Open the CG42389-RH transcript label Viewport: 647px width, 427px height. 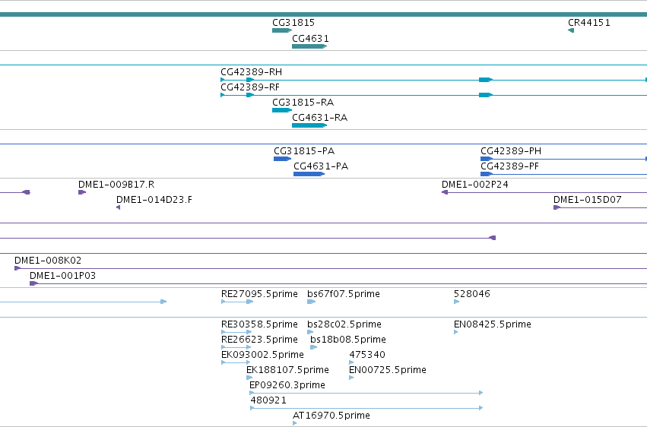(x=252, y=72)
